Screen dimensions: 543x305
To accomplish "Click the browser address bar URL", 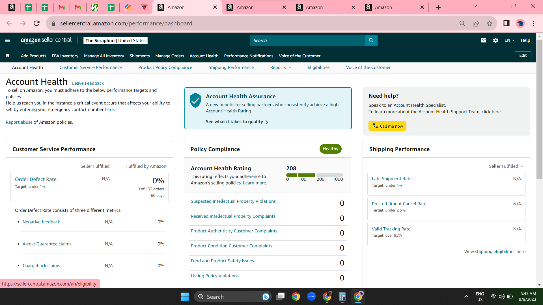I will pos(126,23).
